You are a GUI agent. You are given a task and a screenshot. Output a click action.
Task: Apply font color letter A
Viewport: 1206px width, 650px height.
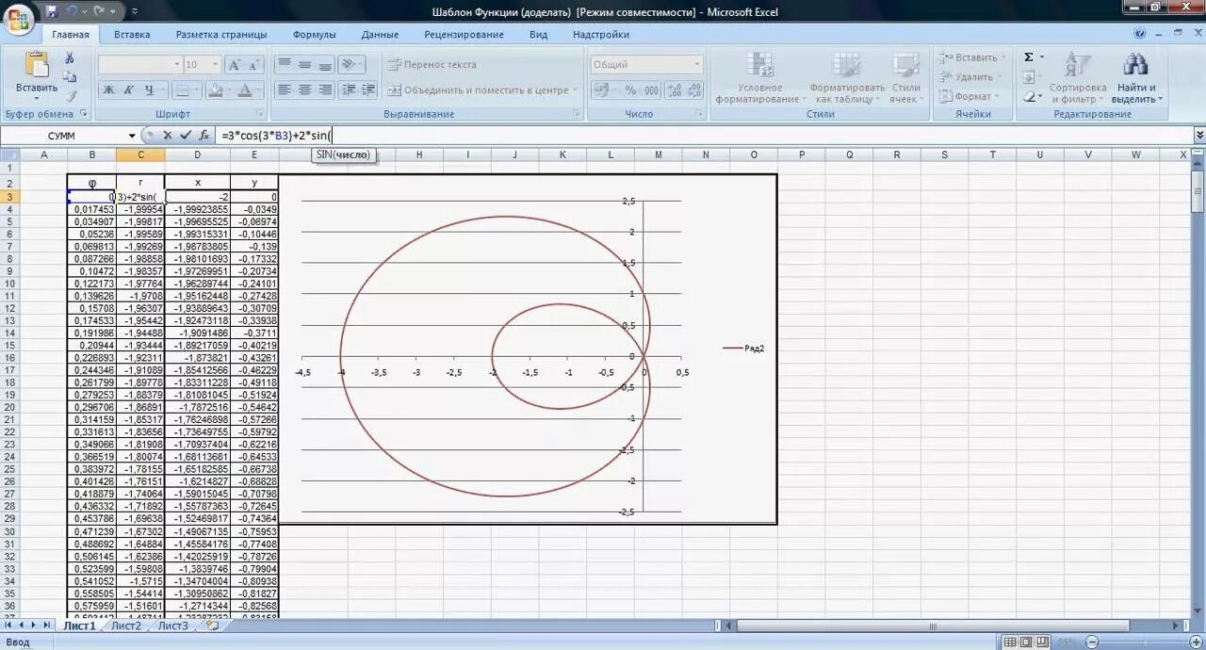(245, 90)
